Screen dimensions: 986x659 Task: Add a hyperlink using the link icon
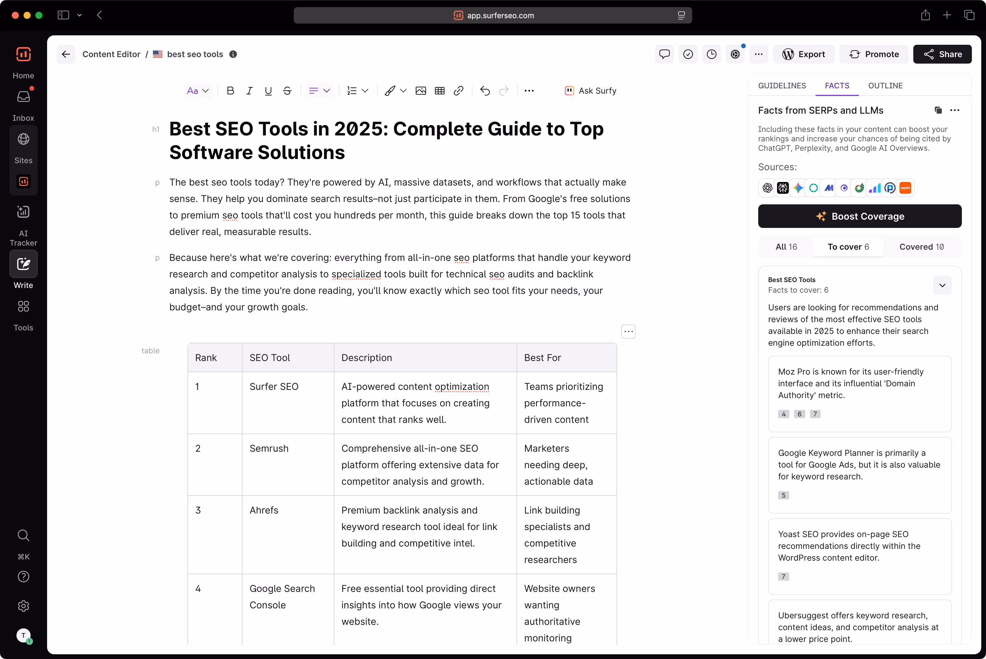tap(458, 91)
